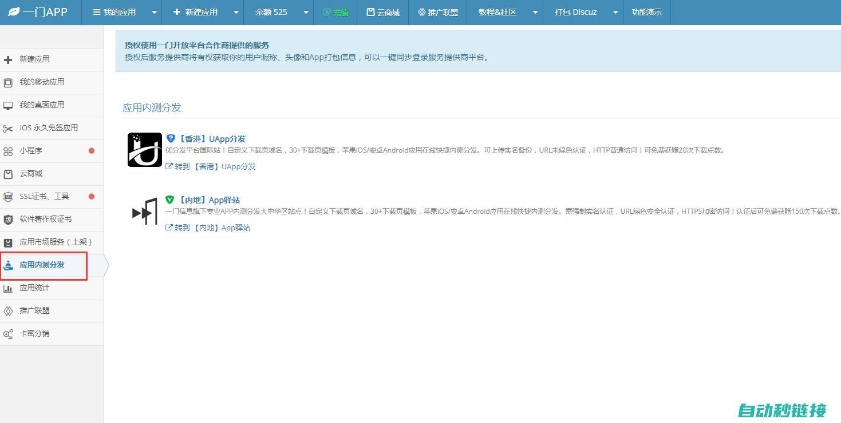Click the shield icon beside 软件著作权证书
841x423 pixels.
pos(8,220)
